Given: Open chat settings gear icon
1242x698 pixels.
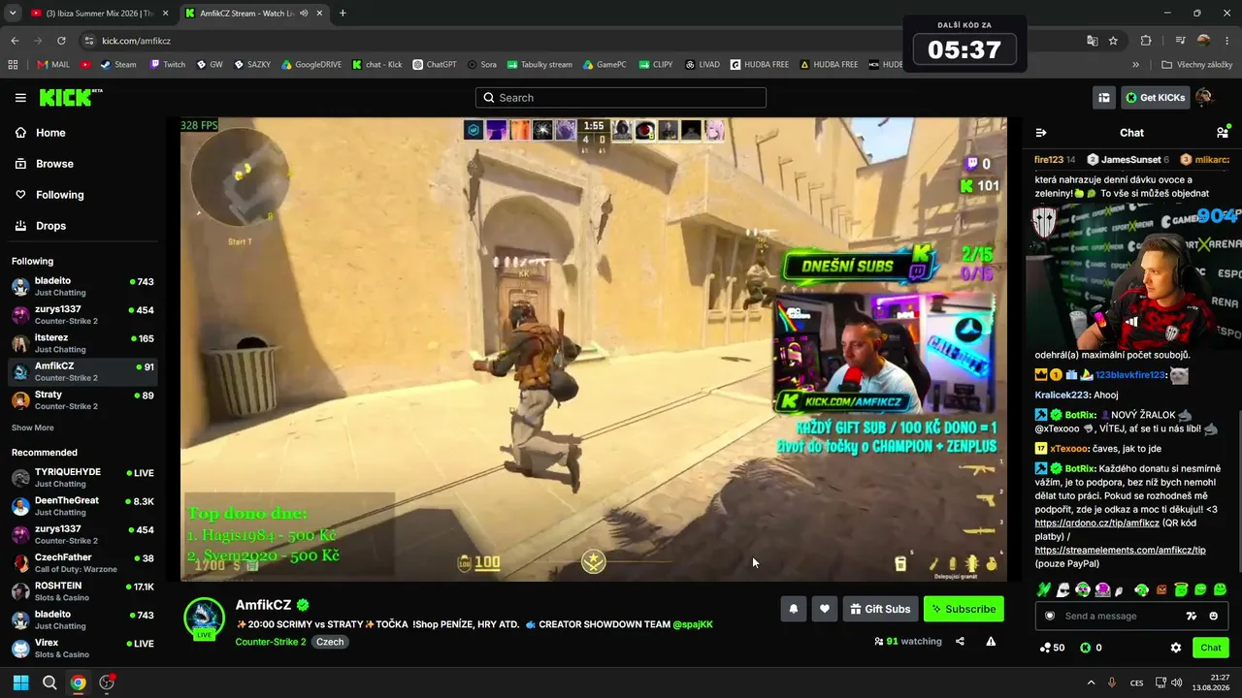Looking at the screenshot, I should coord(1176,648).
